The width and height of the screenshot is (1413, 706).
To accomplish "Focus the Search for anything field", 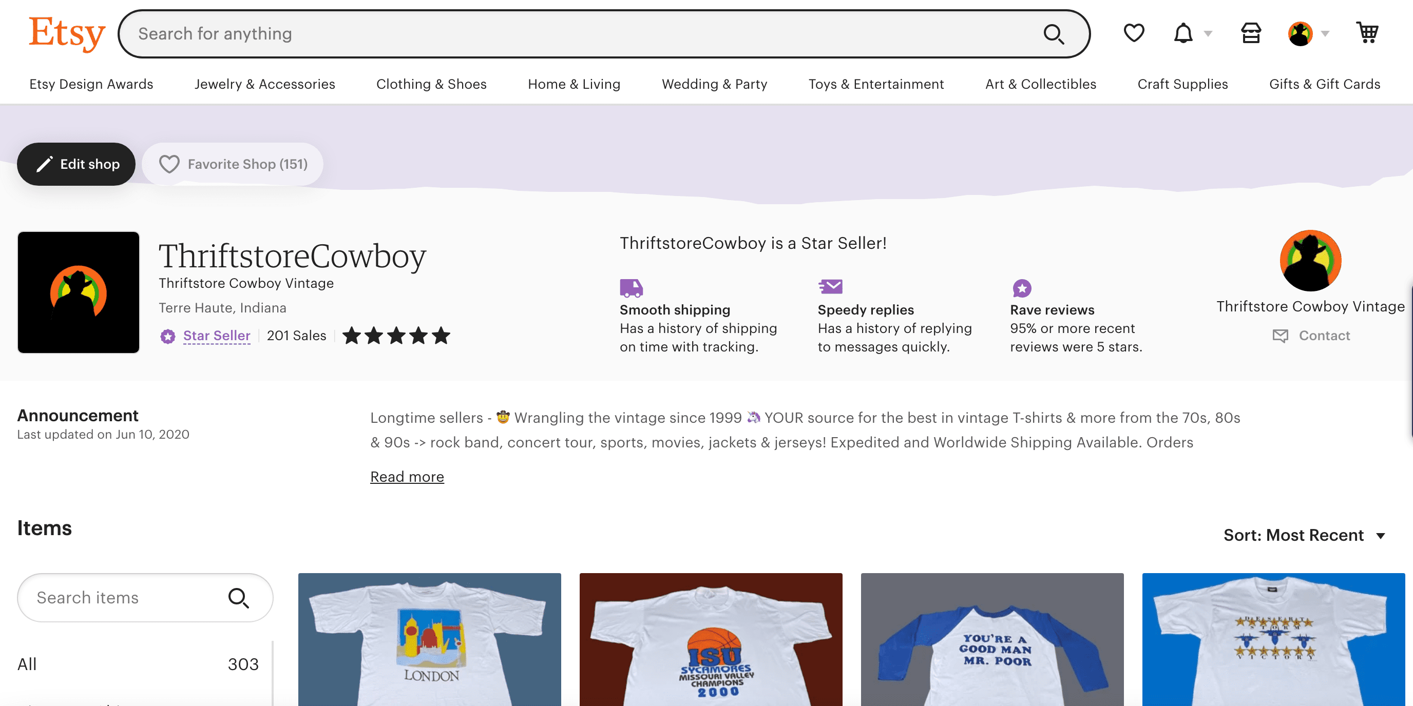I will click(x=576, y=34).
